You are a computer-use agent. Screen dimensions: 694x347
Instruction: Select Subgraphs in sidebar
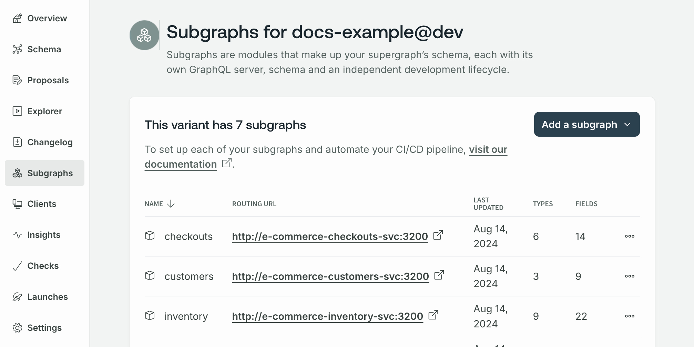coord(45,173)
